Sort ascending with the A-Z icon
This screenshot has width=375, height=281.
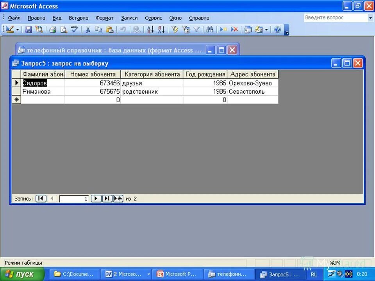(150, 29)
